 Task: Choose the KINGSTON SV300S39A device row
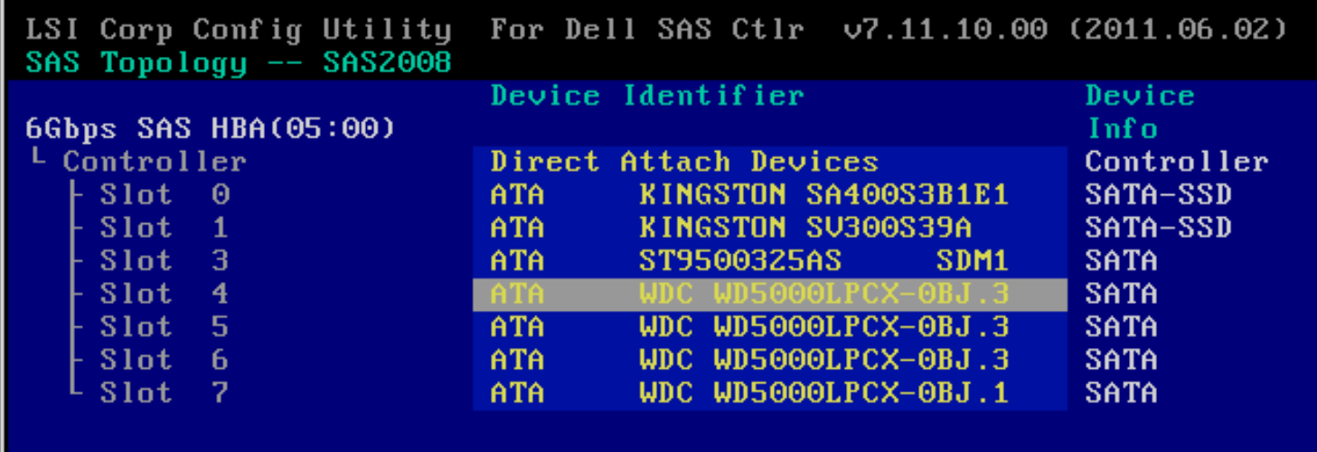click(x=770, y=228)
